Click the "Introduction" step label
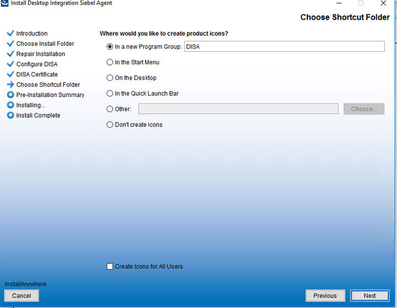The width and height of the screenshot is (397, 308). (32, 34)
